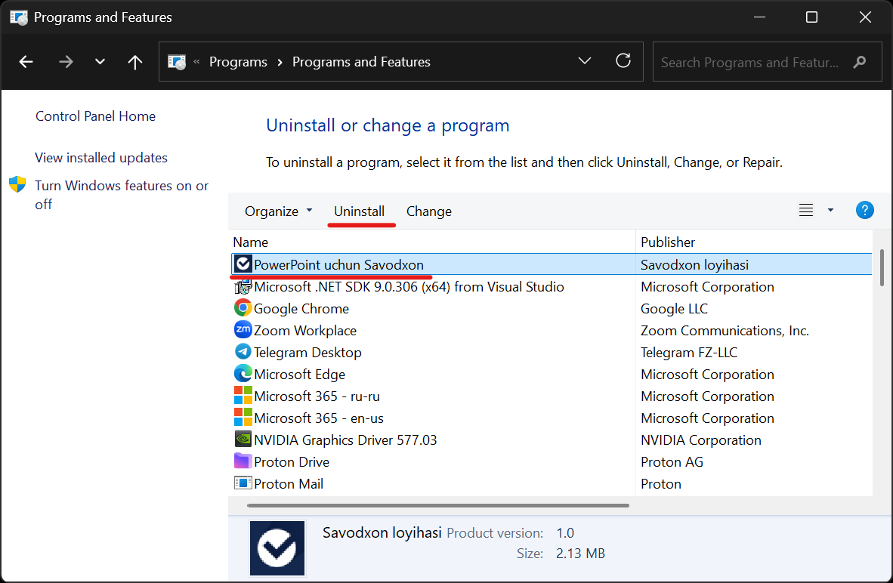Open the Organize dropdown menu
Screen dimensions: 893x583
click(278, 211)
